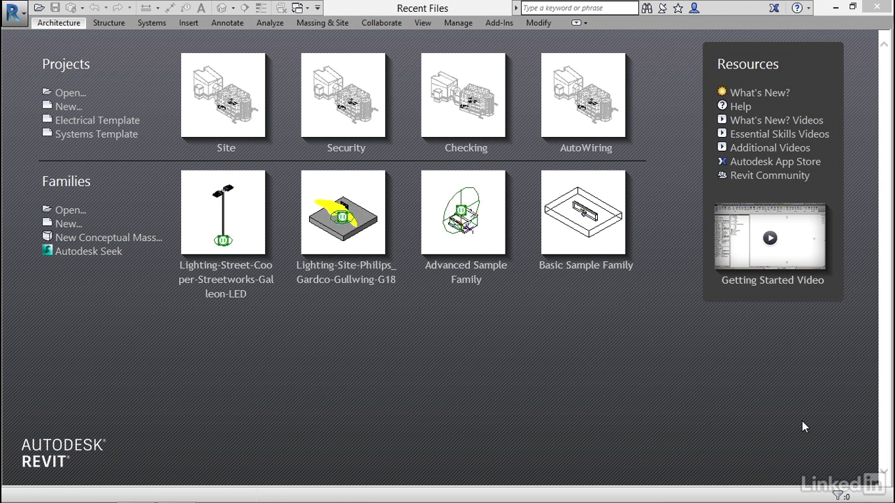
Task: Click the Tag by Category icon
Action: [x=186, y=8]
